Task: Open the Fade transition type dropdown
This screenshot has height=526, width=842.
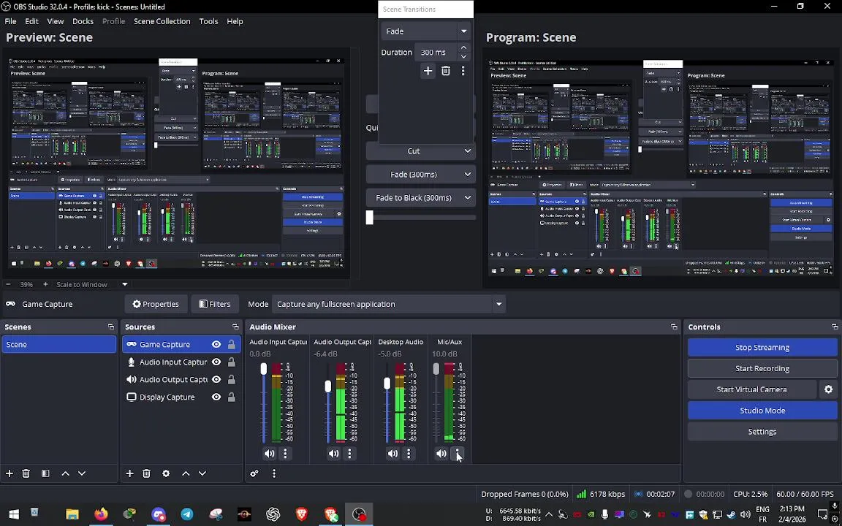Action: click(426, 31)
